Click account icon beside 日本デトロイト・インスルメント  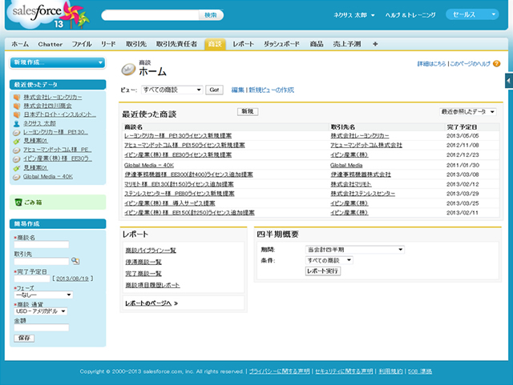coord(17,114)
